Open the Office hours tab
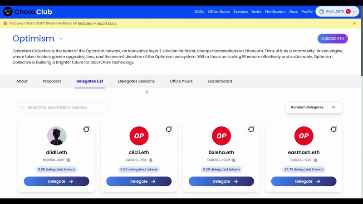The image size is (363, 204). pyautogui.click(x=181, y=81)
